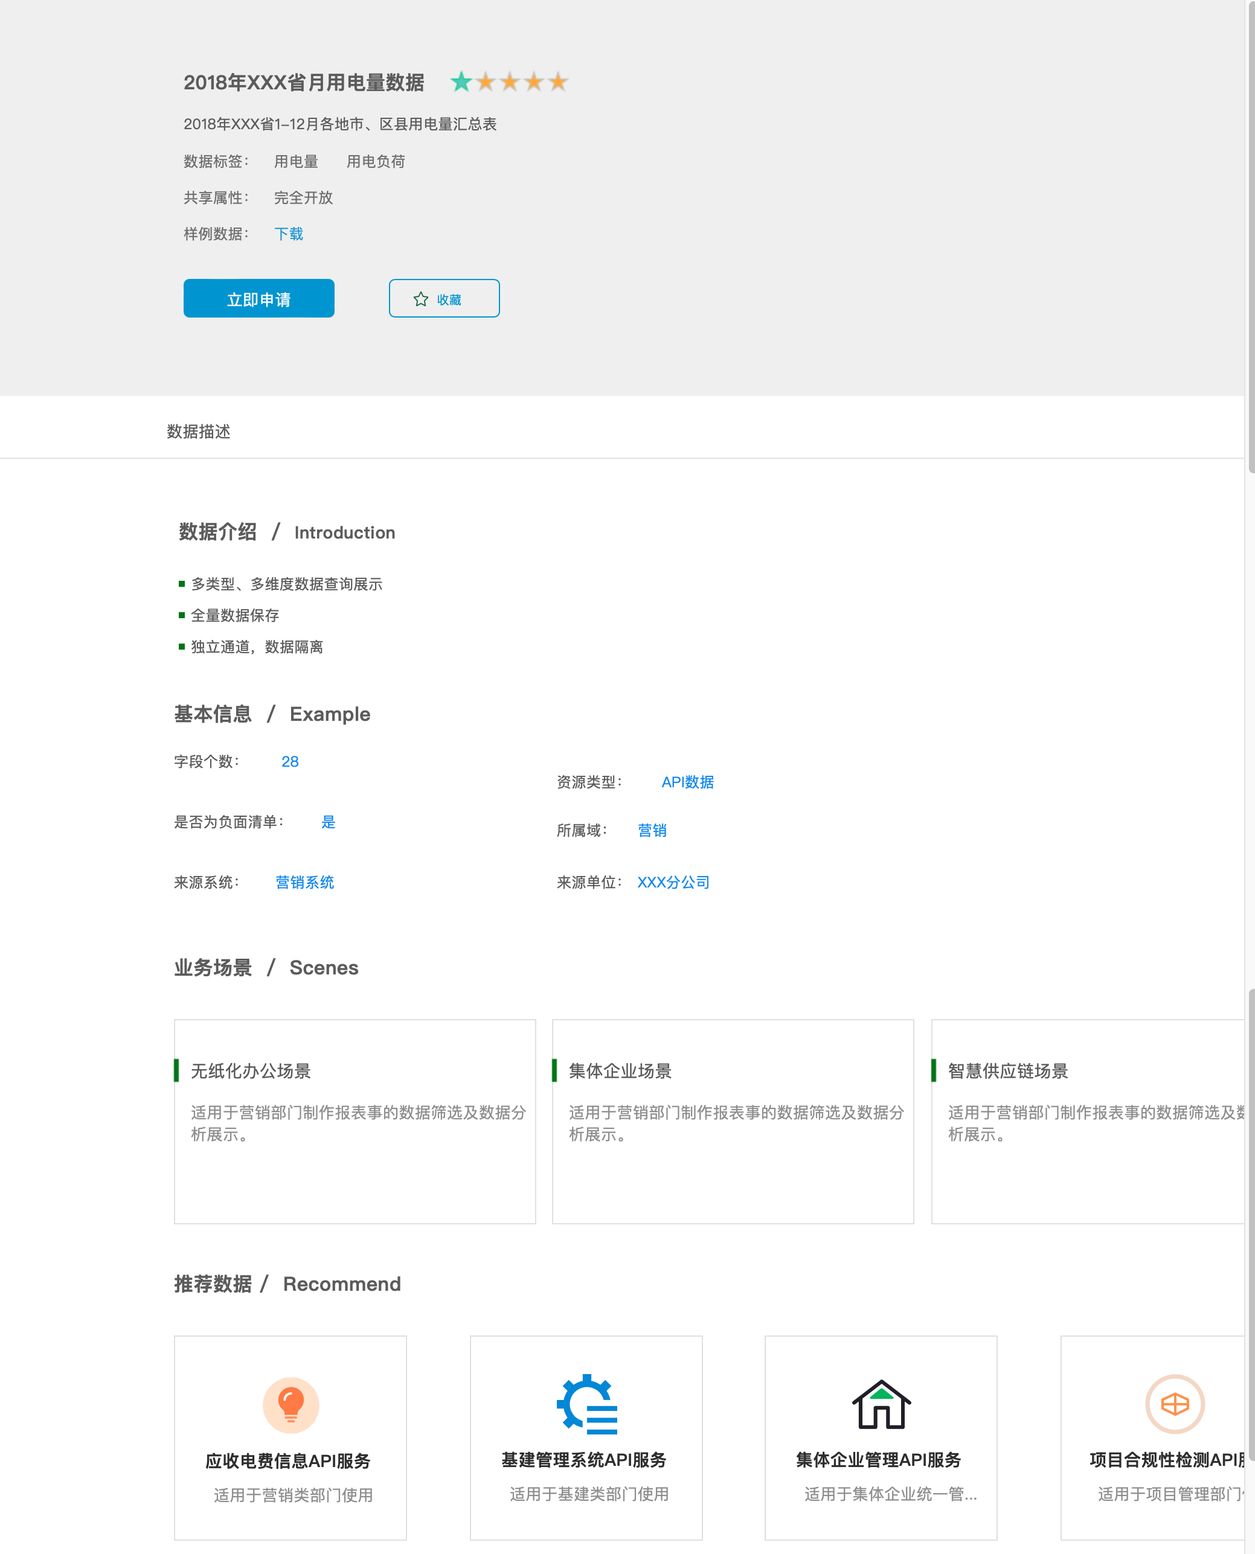The image size is (1255, 1554).
Task: Download the sample data via 下载
Action: [289, 234]
